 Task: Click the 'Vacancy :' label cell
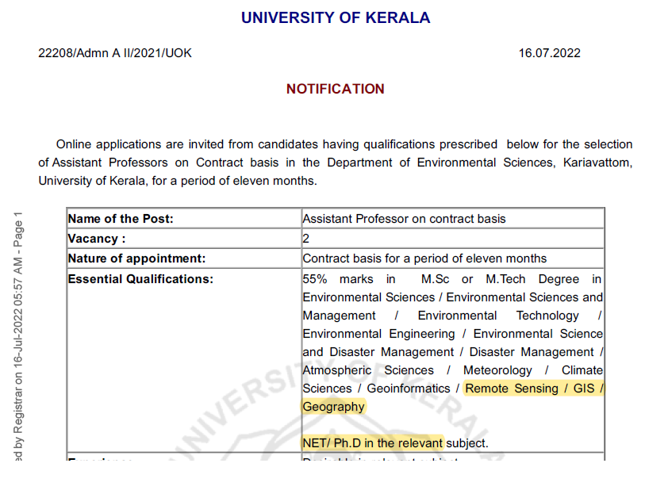[184, 239]
